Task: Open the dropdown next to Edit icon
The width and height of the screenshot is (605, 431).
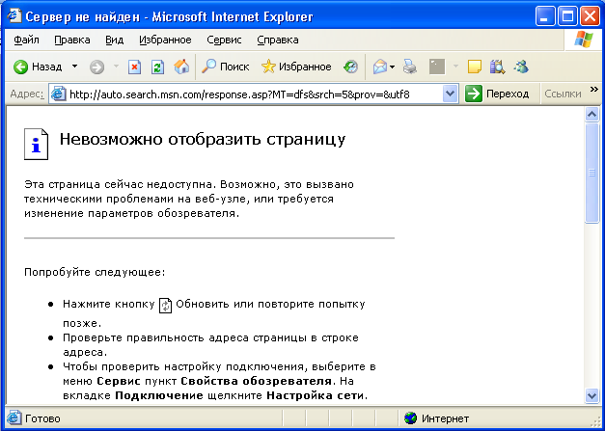Action: click(x=455, y=67)
